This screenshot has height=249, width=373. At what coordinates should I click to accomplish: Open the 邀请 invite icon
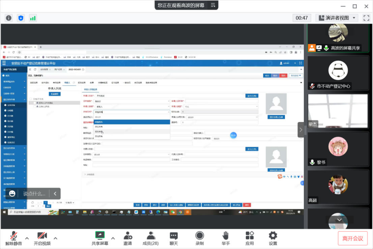pyautogui.click(x=127, y=238)
